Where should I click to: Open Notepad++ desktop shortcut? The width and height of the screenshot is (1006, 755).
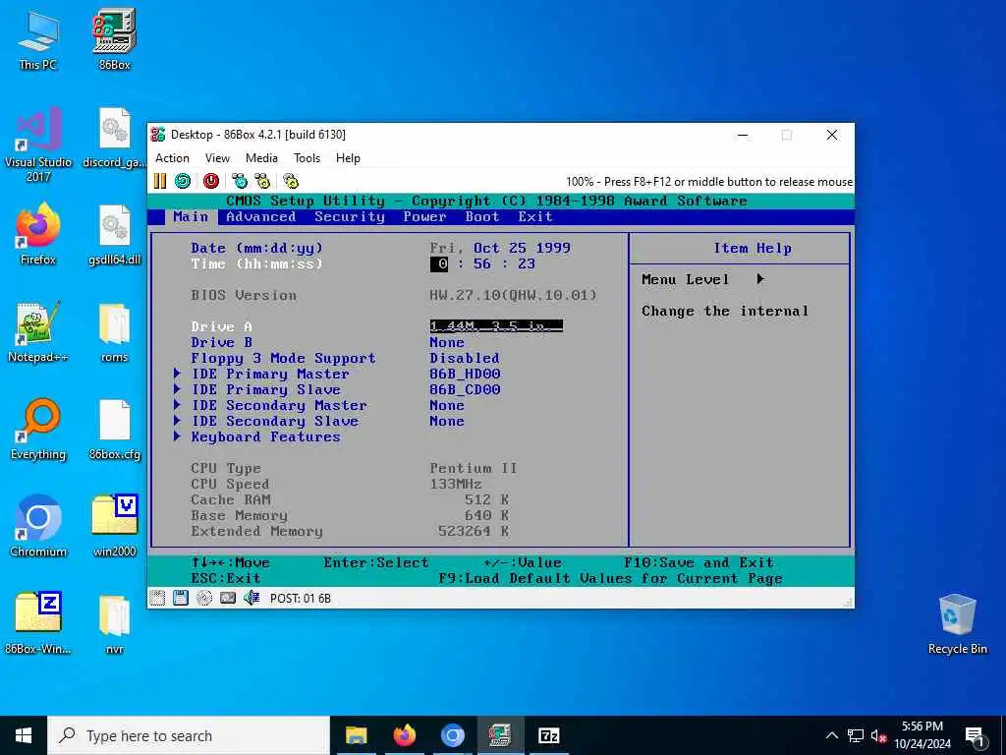(x=38, y=332)
